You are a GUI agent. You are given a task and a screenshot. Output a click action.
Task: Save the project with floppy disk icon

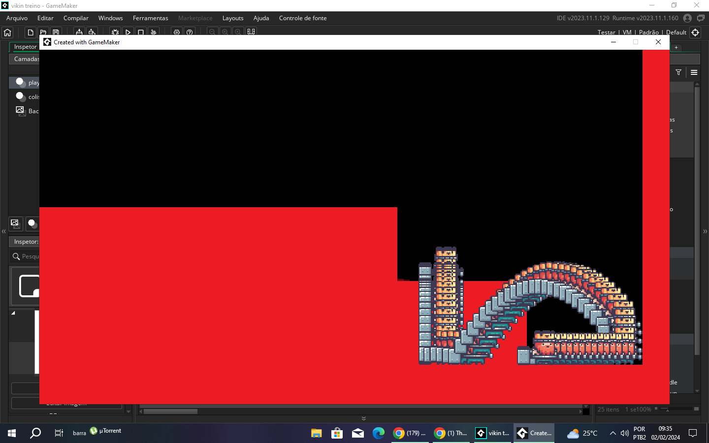tap(56, 32)
